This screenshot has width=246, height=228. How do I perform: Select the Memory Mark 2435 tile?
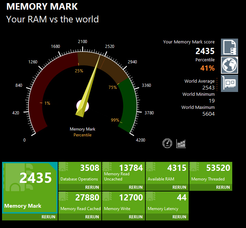click(30, 188)
